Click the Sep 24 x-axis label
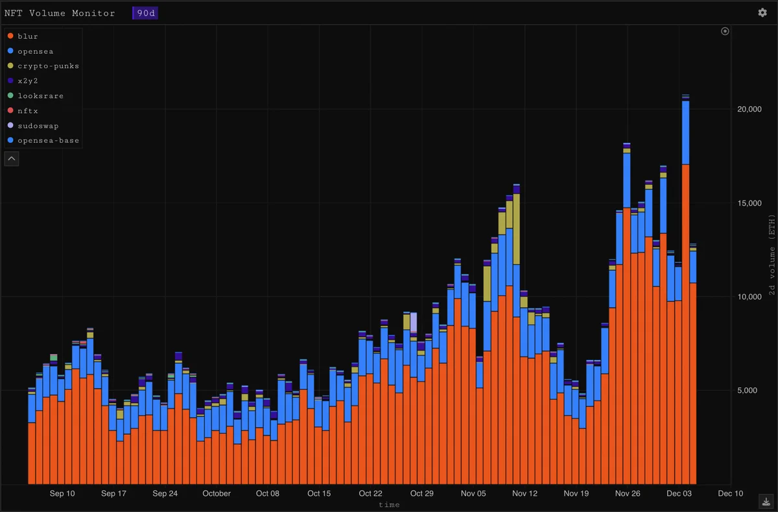The image size is (778, 512). pyautogui.click(x=165, y=494)
